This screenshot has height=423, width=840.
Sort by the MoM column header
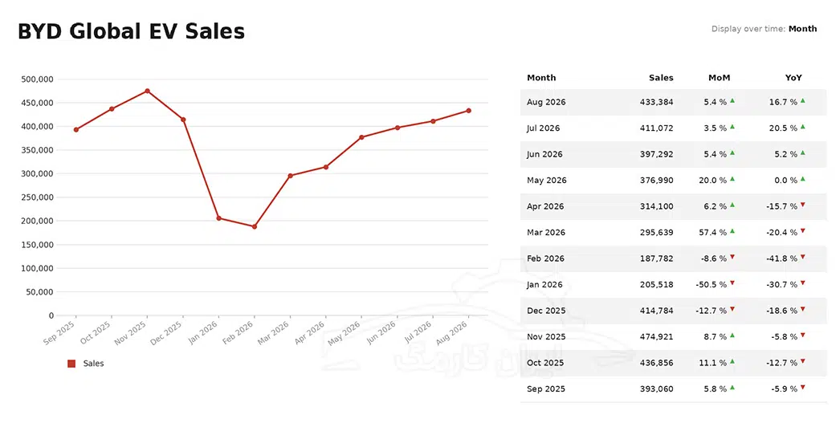point(719,78)
